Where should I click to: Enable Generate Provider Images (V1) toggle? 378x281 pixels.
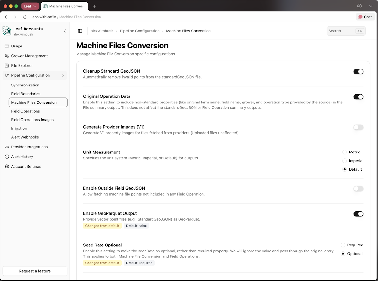358,128
